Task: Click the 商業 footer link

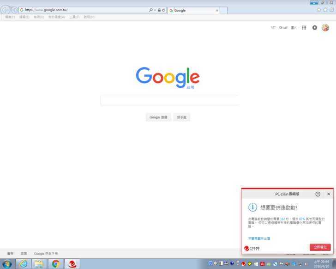Action: (24, 254)
